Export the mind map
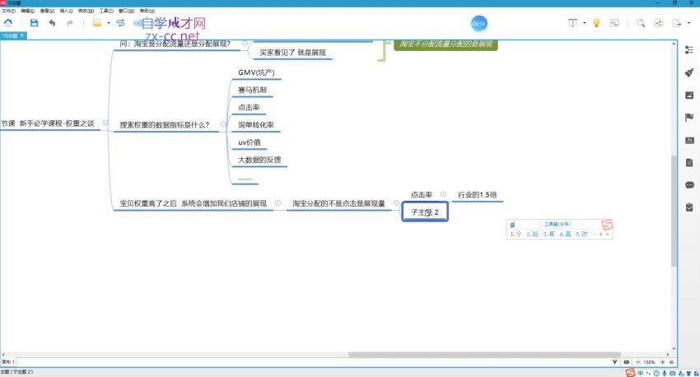Screen dimensions: 700x377 pos(677,23)
